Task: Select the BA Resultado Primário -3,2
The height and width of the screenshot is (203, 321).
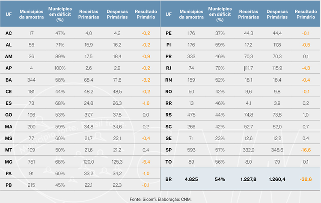Action: [x=146, y=80]
